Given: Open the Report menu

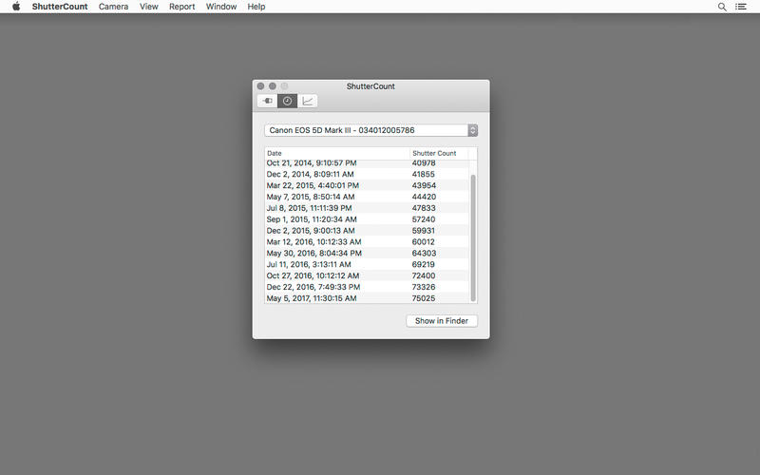Looking at the screenshot, I should coord(181,7).
